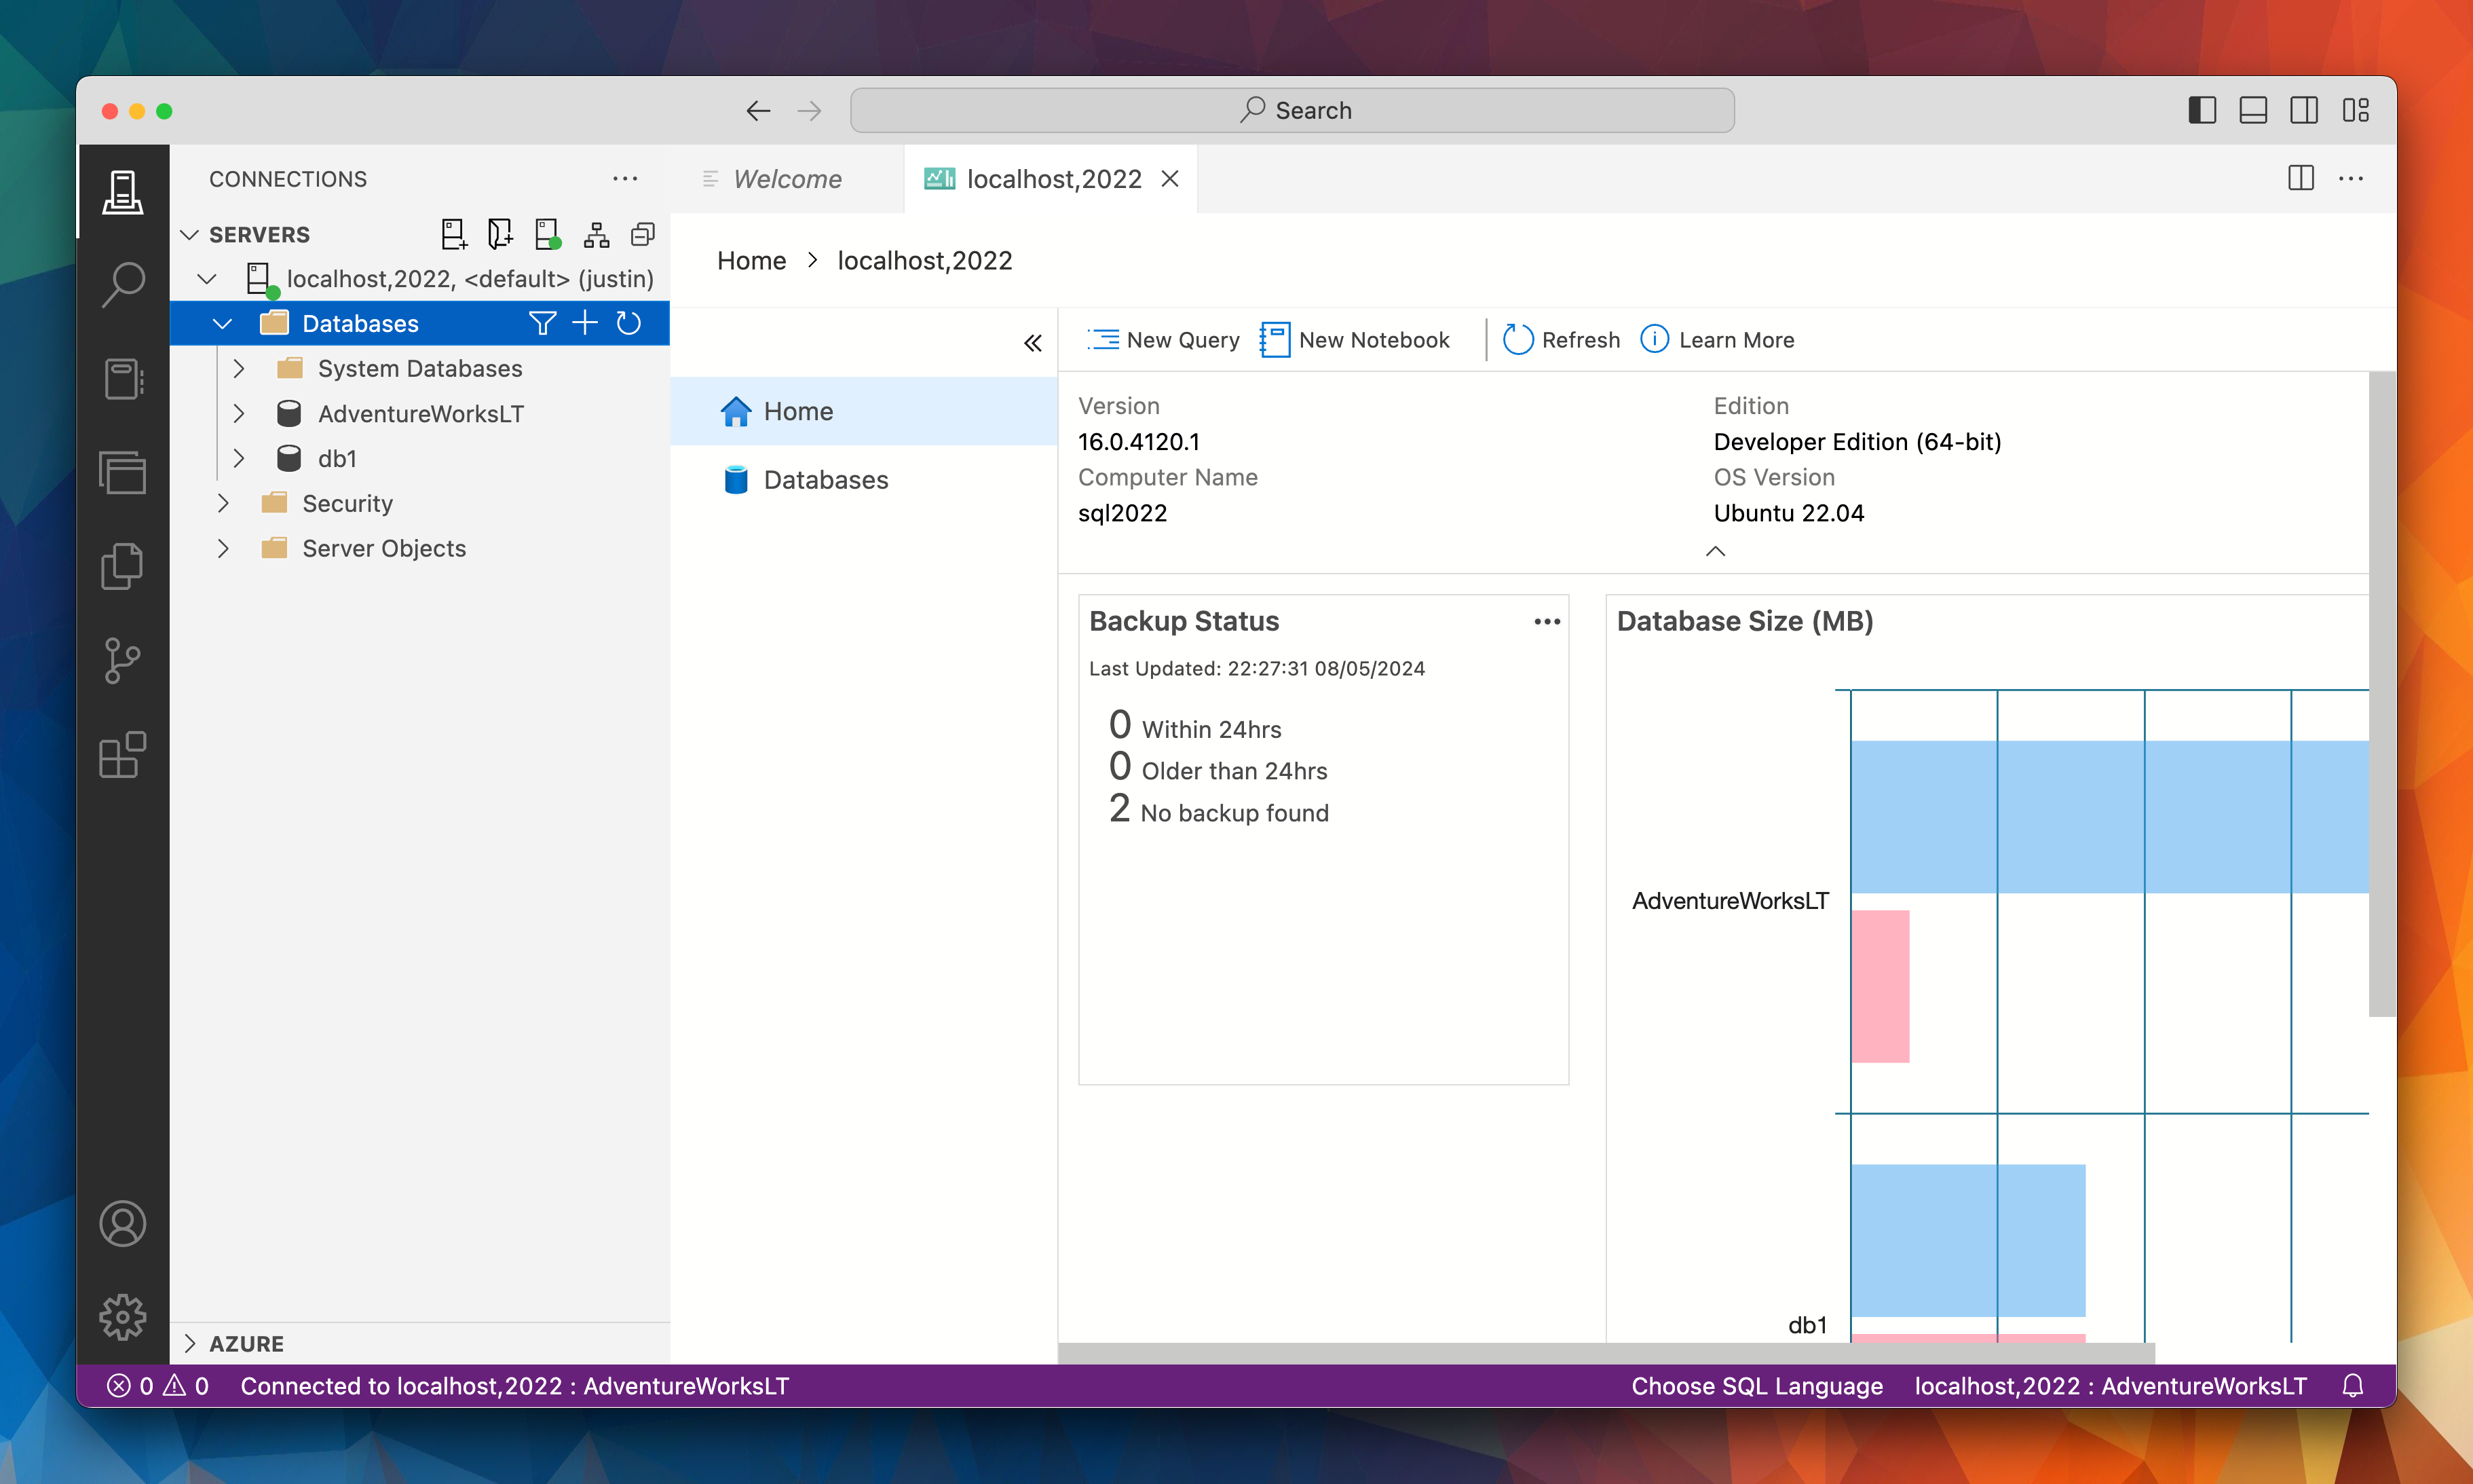Click localhost,2022 in the breadcrumb

924,261
